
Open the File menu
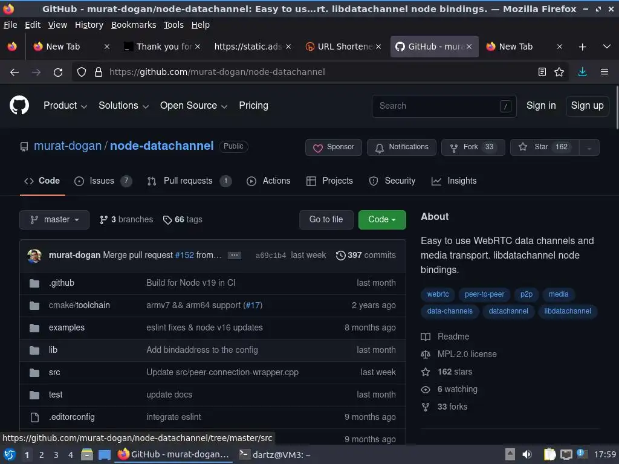tap(10, 25)
